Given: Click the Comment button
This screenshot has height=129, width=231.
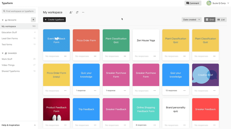Looking at the screenshot, I should click(193, 3).
